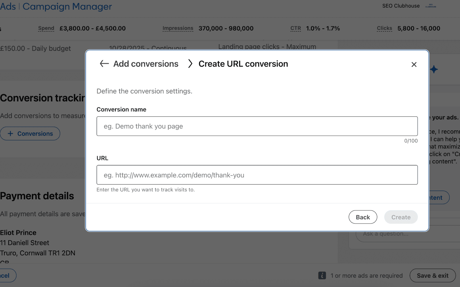Click the Back button in the dialog
The height and width of the screenshot is (287, 460).
(x=363, y=217)
